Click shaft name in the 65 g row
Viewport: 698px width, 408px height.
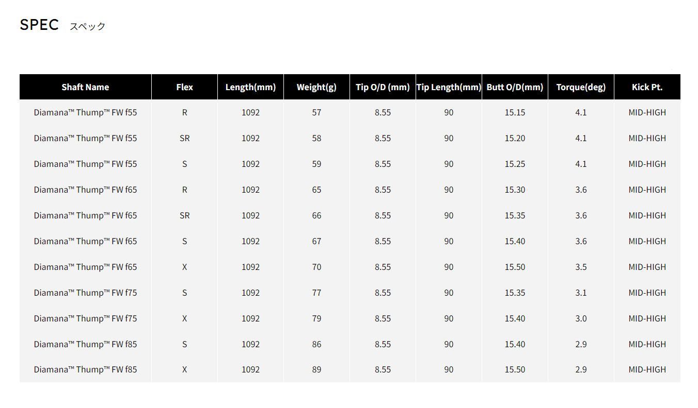pos(85,190)
